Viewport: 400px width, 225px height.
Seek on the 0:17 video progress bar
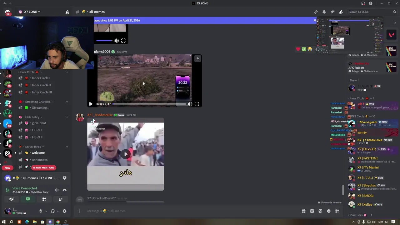149,104
